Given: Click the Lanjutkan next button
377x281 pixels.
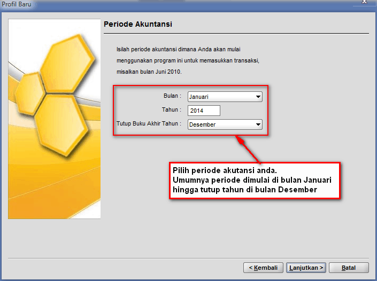Looking at the screenshot, I should pos(306,268).
